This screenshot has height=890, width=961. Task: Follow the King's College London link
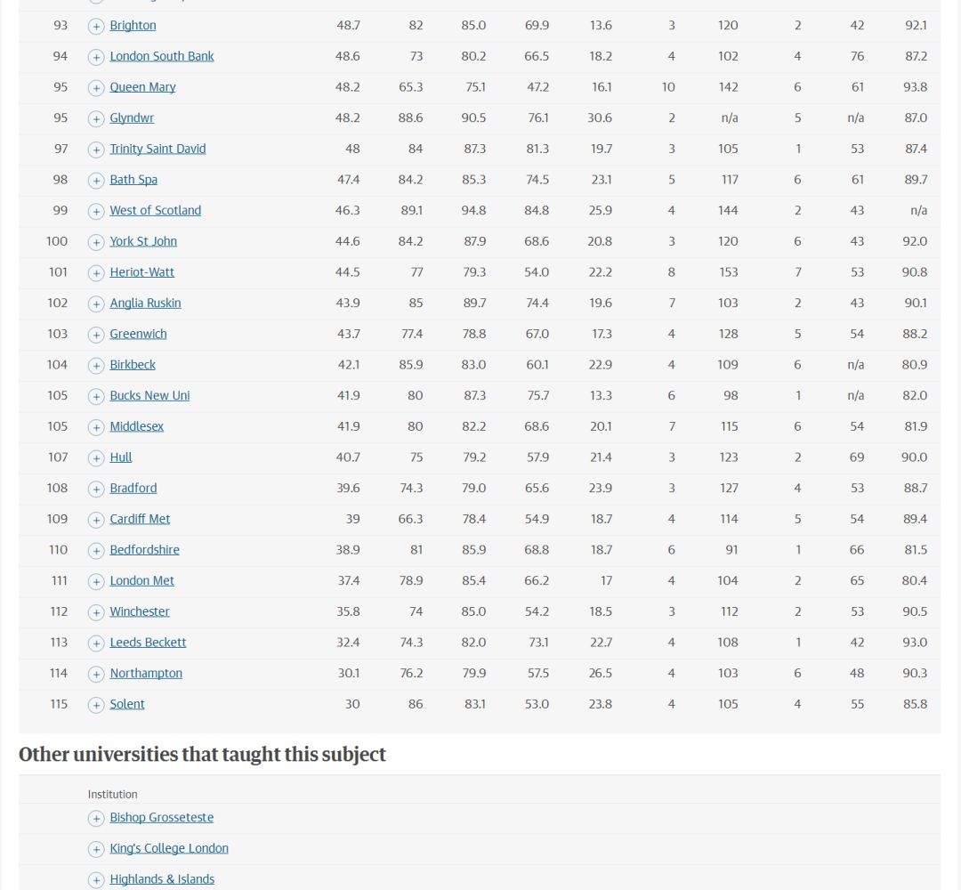(x=169, y=848)
